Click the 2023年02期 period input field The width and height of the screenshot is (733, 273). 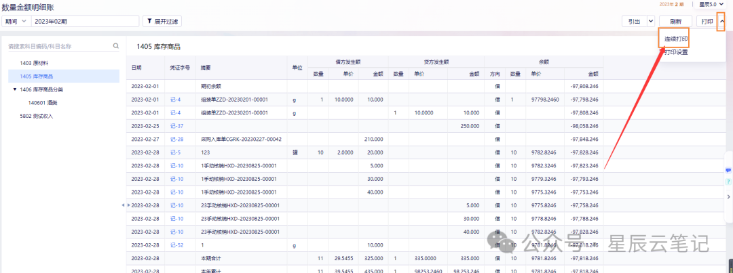85,22
